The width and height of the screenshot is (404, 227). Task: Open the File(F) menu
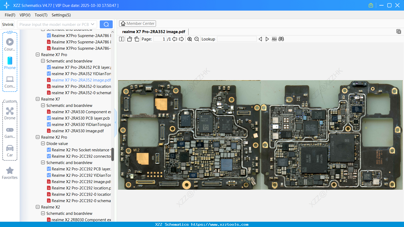coord(10,15)
